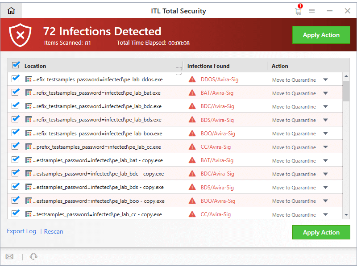This screenshot has width=357, height=268.
Task: Click warning icon for pe_lab_cc.exe row
Action: (x=192, y=147)
